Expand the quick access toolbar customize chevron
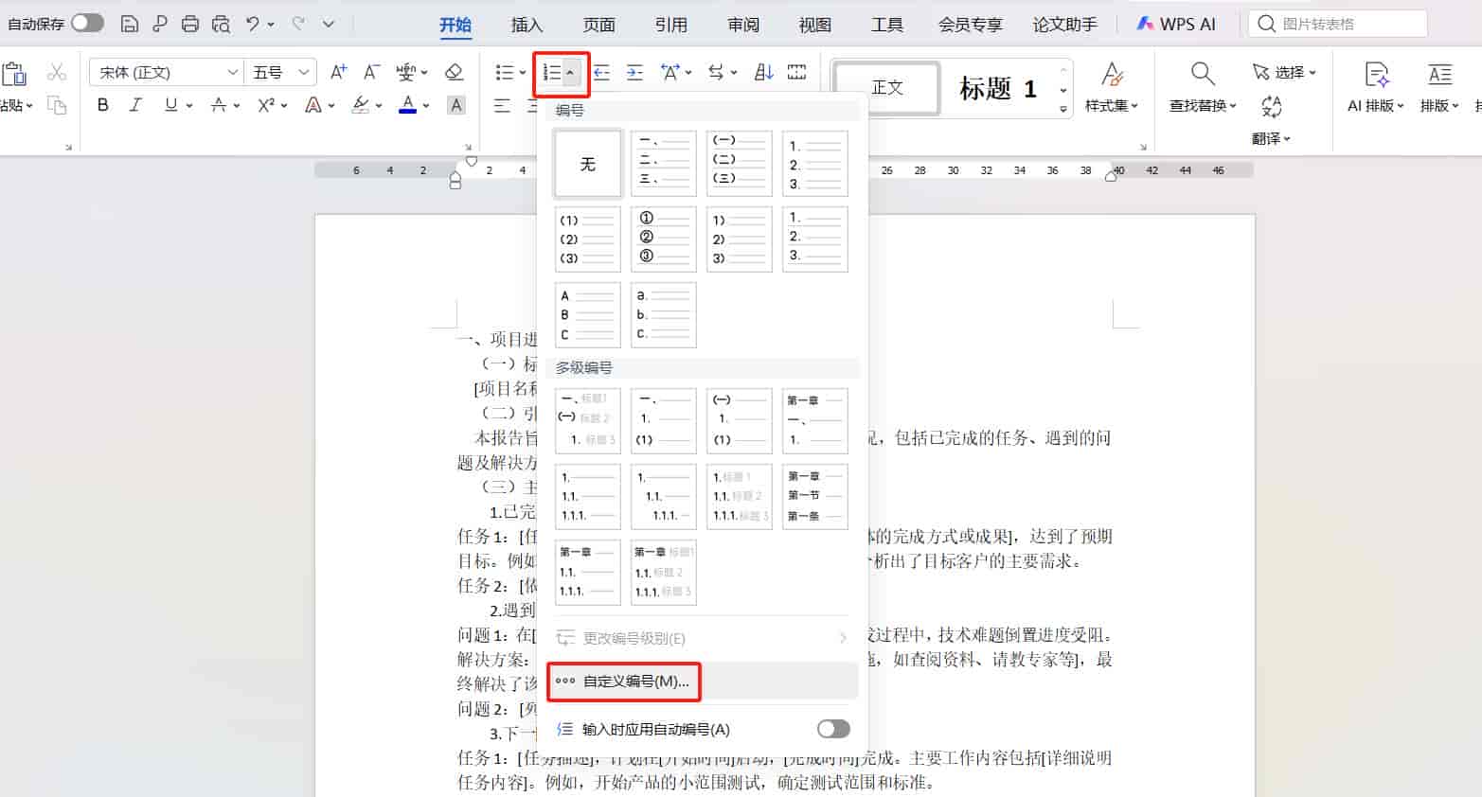The width and height of the screenshot is (1482, 797). coord(329,24)
